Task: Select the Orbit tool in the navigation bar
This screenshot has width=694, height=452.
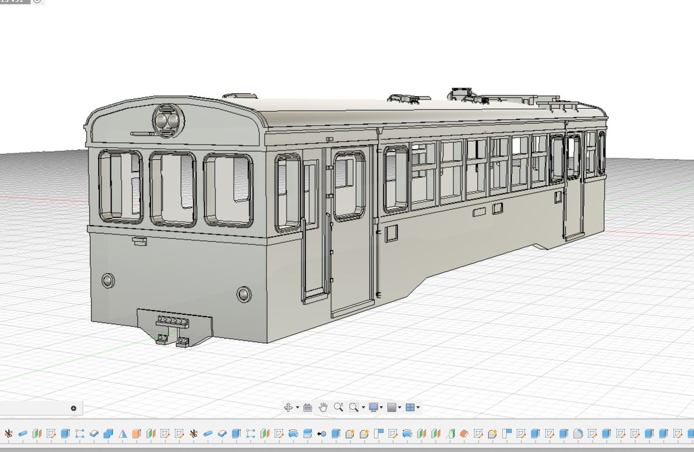Action: coord(288,407)
